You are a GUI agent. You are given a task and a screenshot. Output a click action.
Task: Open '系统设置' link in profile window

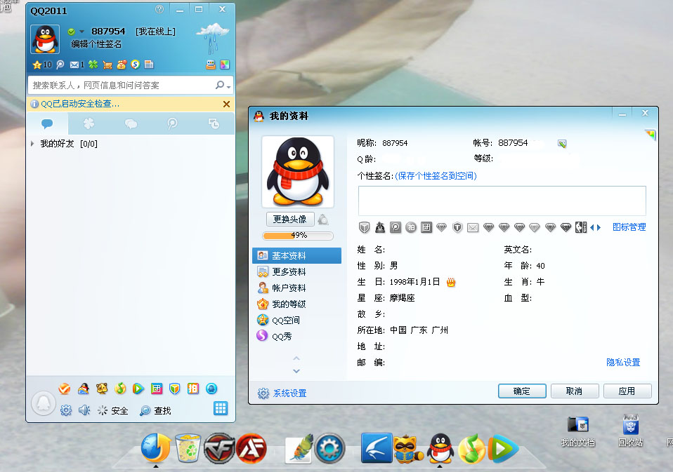point(289,393)
